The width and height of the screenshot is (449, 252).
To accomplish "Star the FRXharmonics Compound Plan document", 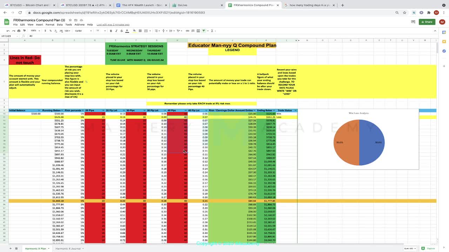I will [x=70, y=20].
